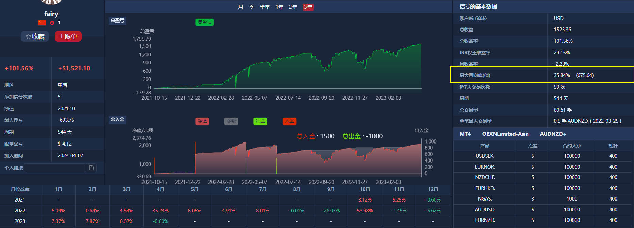Click the fairy username
Viewport: 634px width, 228px height.
51,14
